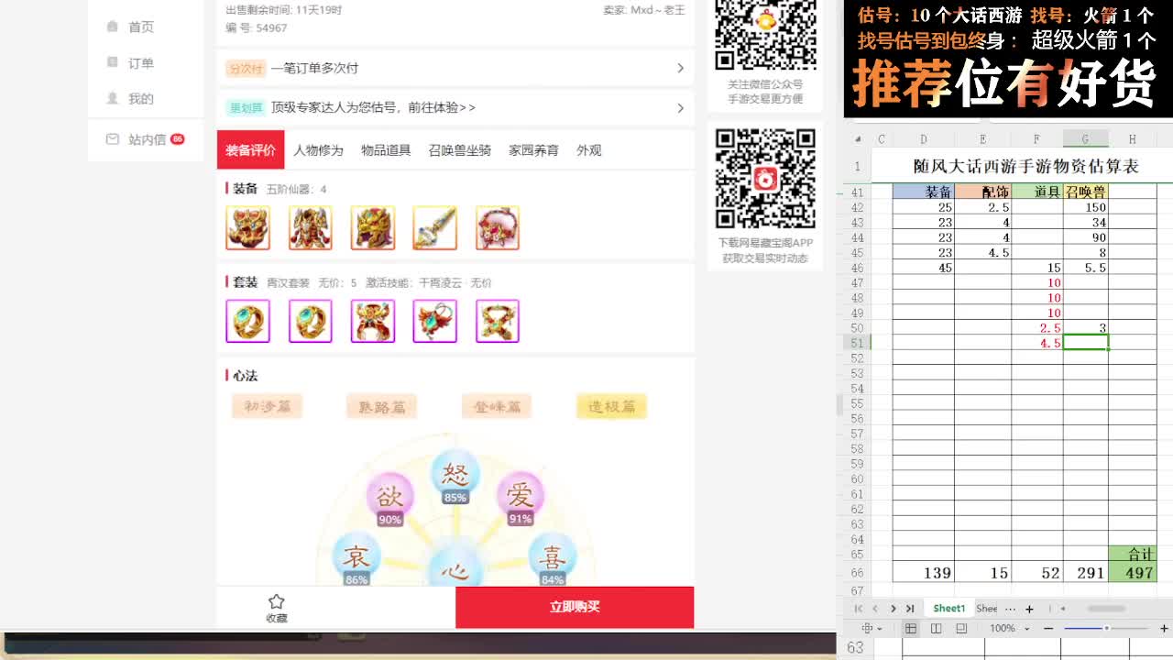Click the first gold equipment thumbnail

tap(247, 228)
